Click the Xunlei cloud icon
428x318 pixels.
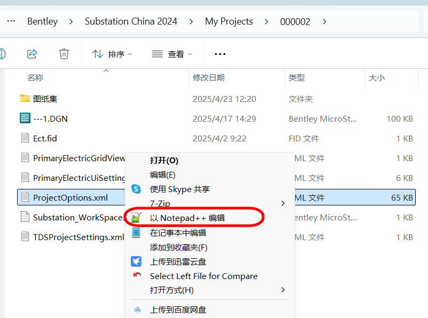click(x=136, y=261)
